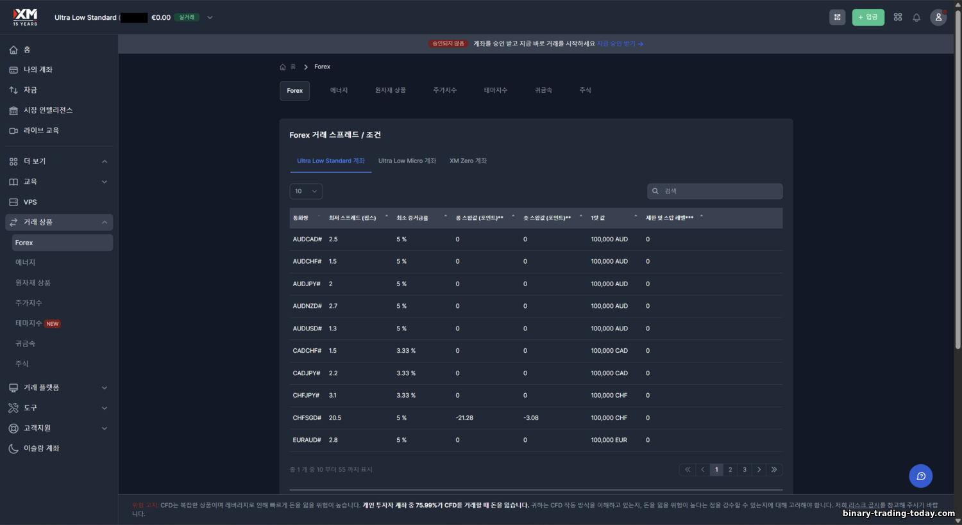Viewport: 962px width, 525px height.
Task: Expand the VPS sidebar section below 교육
Action: tap(30, 202)
